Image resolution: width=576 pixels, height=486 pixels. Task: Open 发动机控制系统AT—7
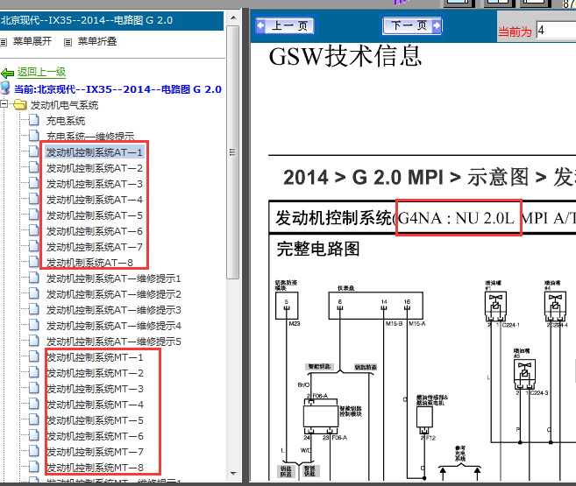pos(95,247)
